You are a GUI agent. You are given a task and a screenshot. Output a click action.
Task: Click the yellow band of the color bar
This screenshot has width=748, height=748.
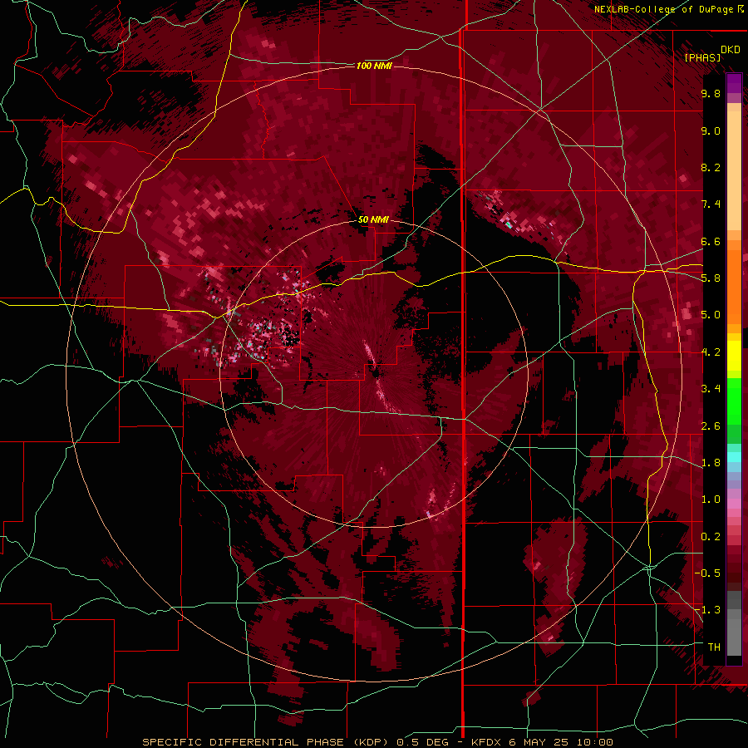[734, 356]
